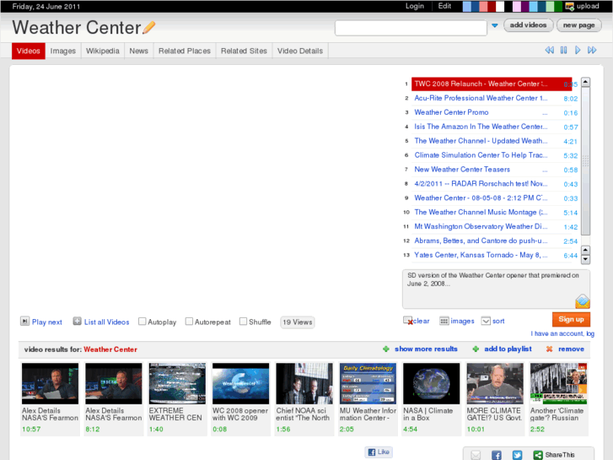Click the Login link
This screenshot has width=613, height=460.
click(x=414, y=6)
